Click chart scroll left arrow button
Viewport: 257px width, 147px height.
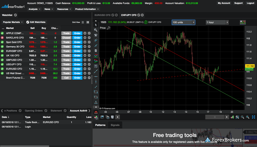click(118, 117)
